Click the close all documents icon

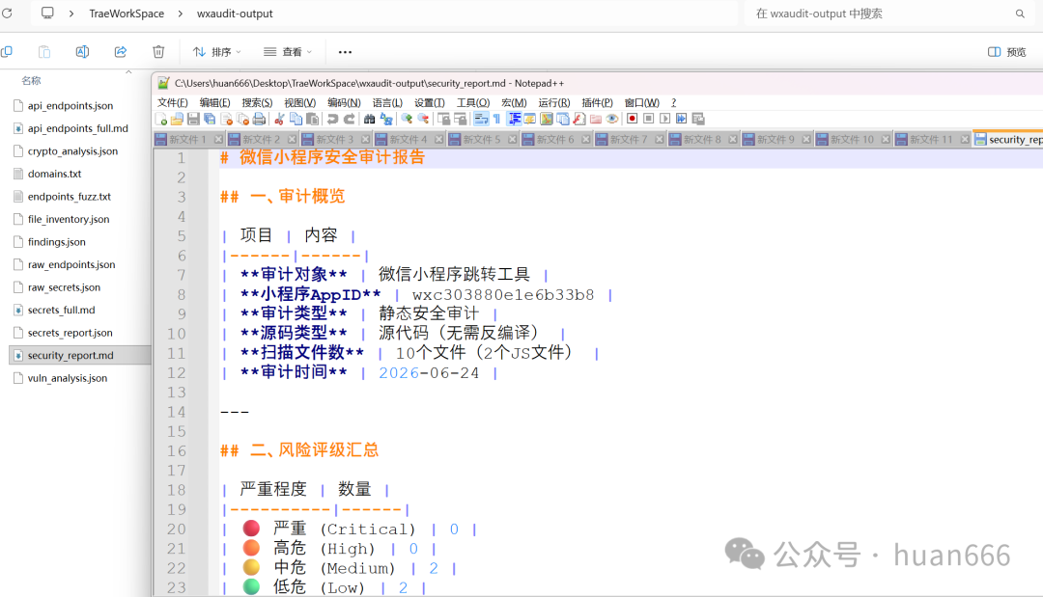[242, 119]
